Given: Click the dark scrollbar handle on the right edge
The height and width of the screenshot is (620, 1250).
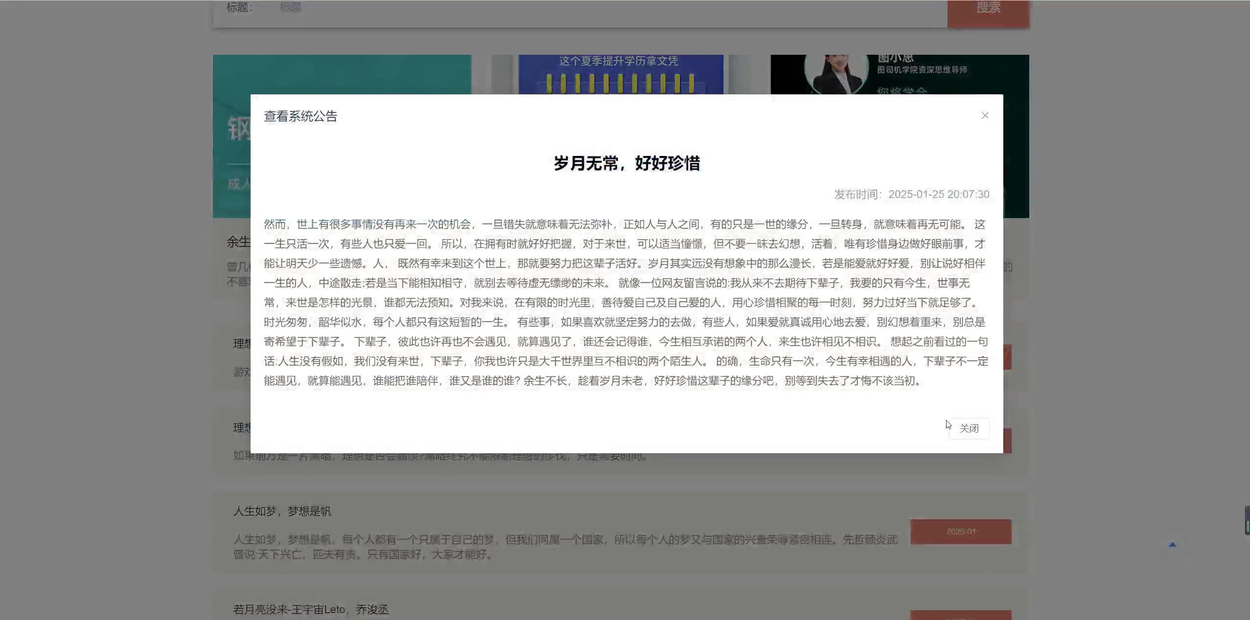Looking at the screenshot, I should 1247,520.
